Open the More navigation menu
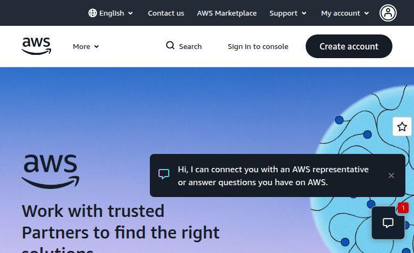The image size is (414, 253). click(86, 47)
